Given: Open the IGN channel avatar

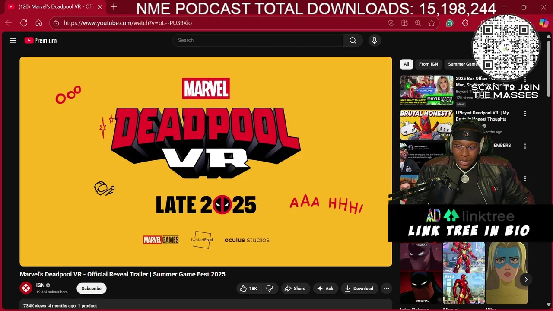Looking at the screenshot, I should [26, 288].
